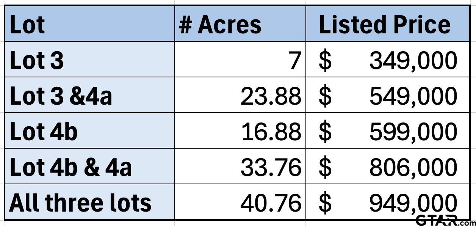Click the "Lot 3 &4a" label cell

pos(89,96)
